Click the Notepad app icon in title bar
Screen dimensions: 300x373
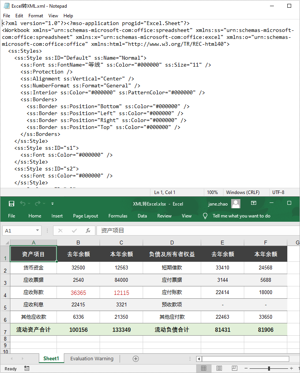coord(7,6)
